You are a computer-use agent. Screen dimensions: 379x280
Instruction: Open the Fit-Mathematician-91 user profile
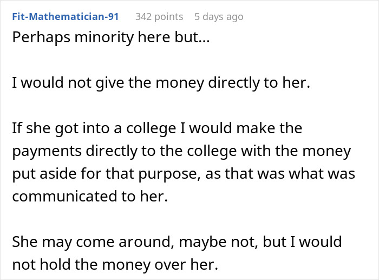64,16
